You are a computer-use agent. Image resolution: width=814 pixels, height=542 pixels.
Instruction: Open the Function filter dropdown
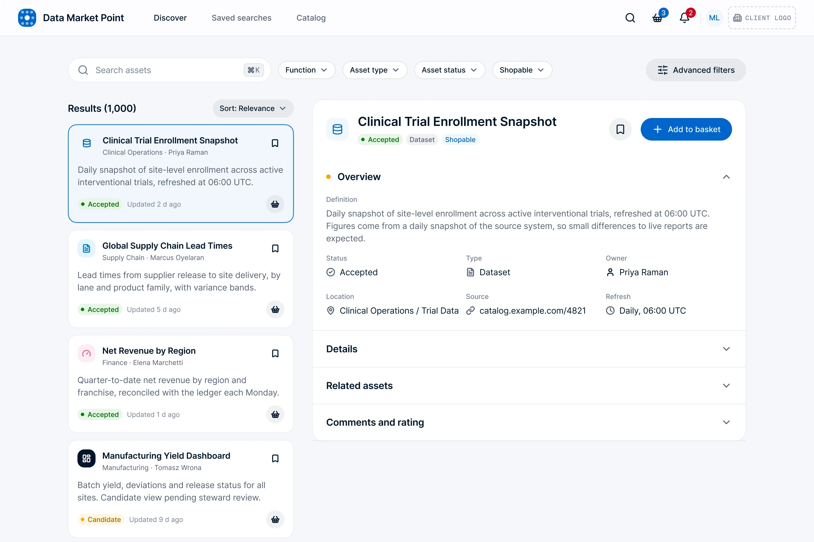point(307,70)
